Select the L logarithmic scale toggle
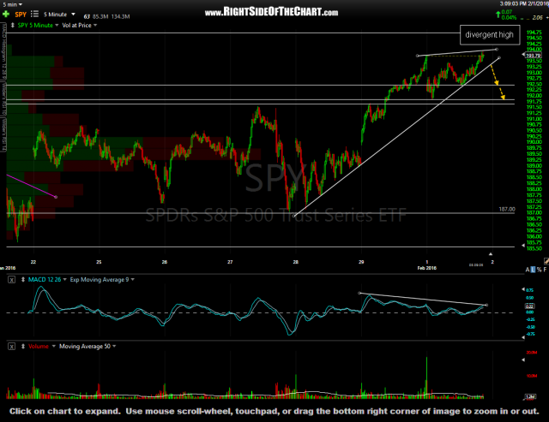Screen dimensions: 549x422 (x=534, y=270)
